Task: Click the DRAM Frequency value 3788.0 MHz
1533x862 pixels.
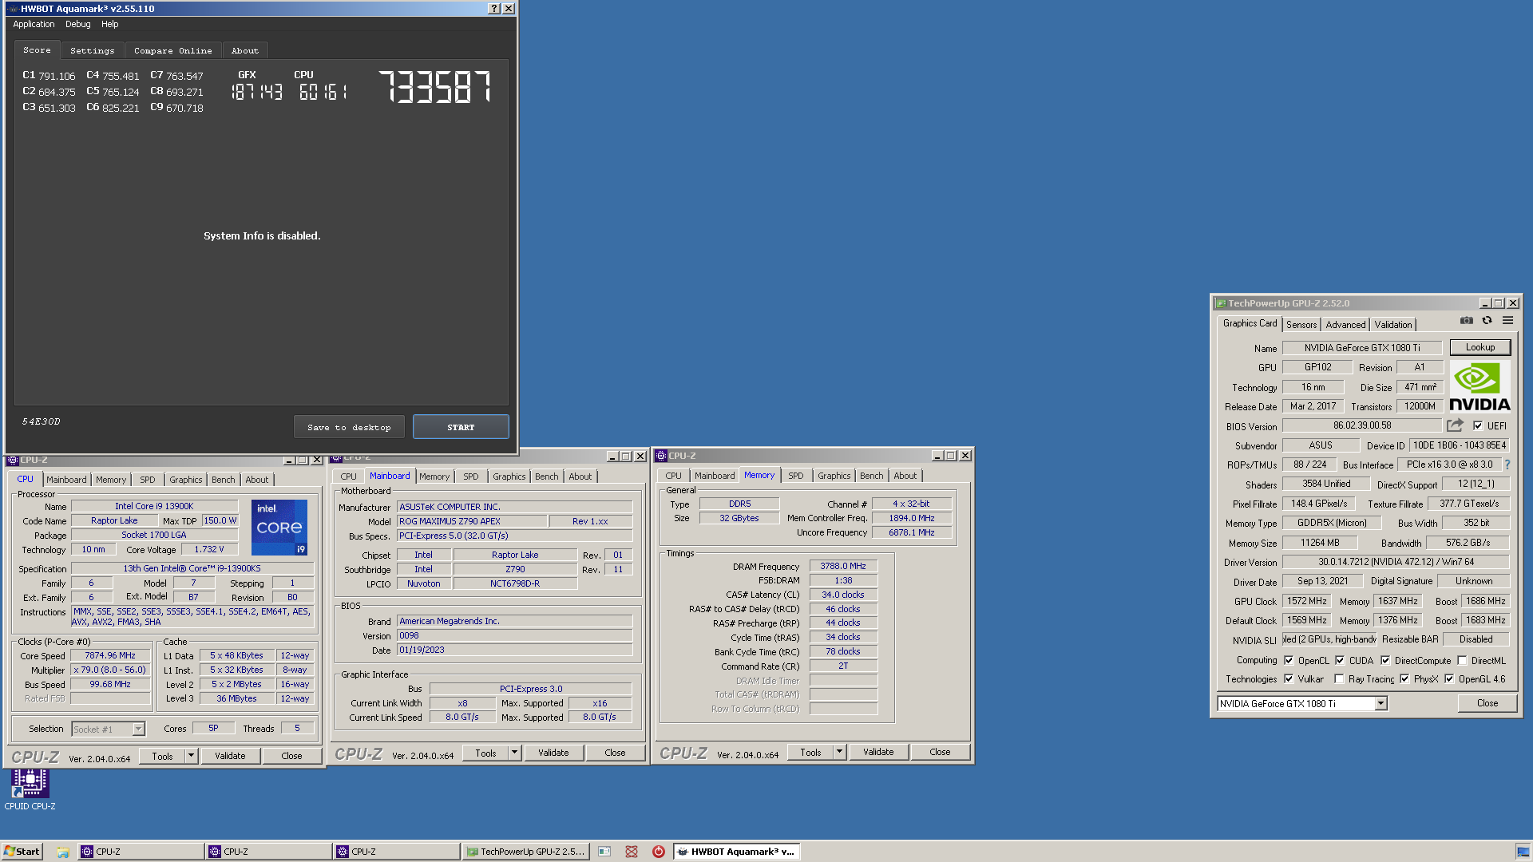Action: [843, 566]
